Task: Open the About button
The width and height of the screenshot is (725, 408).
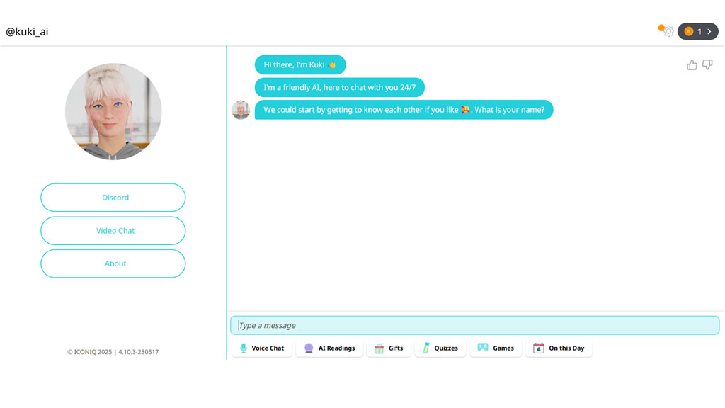Action: (113, 263)
